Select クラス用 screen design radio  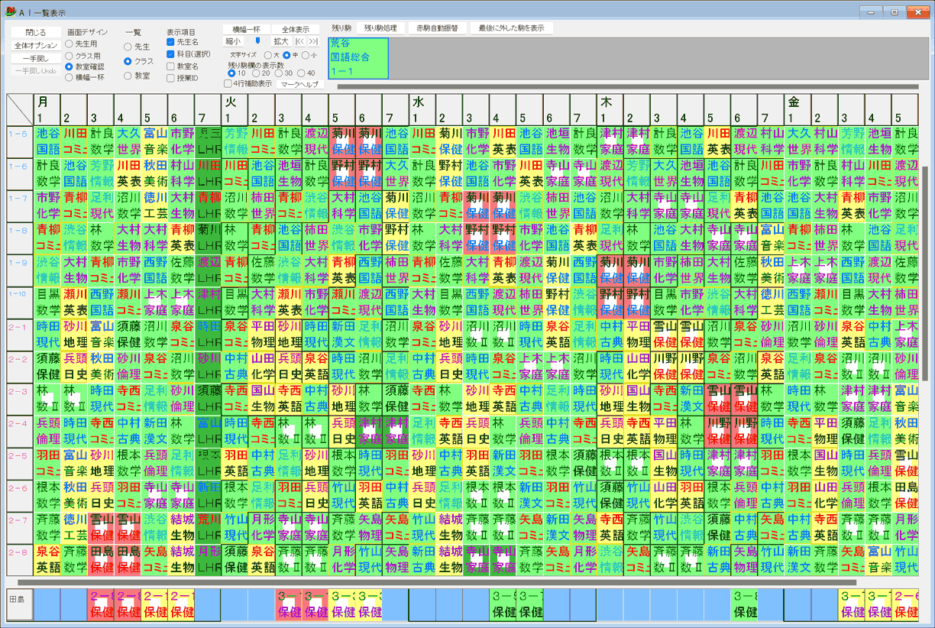click(83, 56)
